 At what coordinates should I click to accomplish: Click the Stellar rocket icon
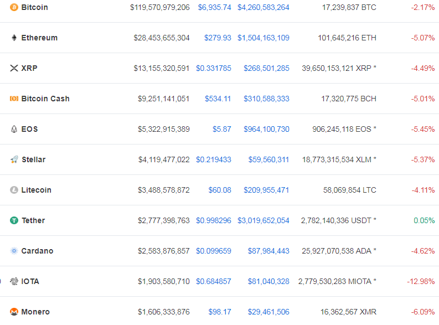[x=14, y=159]
